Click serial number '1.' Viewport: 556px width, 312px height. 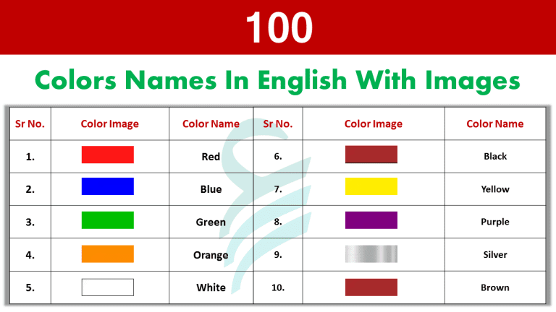[30, 157]
